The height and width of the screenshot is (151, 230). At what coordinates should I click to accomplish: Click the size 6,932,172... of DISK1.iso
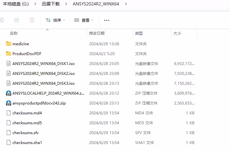pyautogui.click(x=184, y=64)
